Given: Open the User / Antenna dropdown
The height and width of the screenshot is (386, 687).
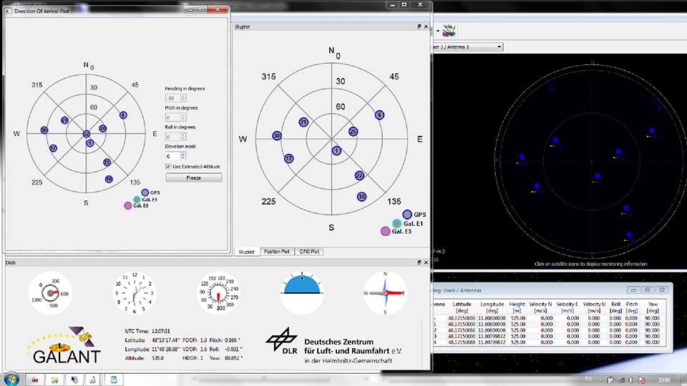Looking at the screenshot, I should pos(498,47).
